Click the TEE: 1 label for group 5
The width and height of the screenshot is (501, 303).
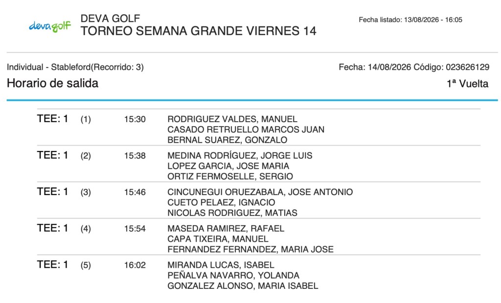click(x=52, y=264)
